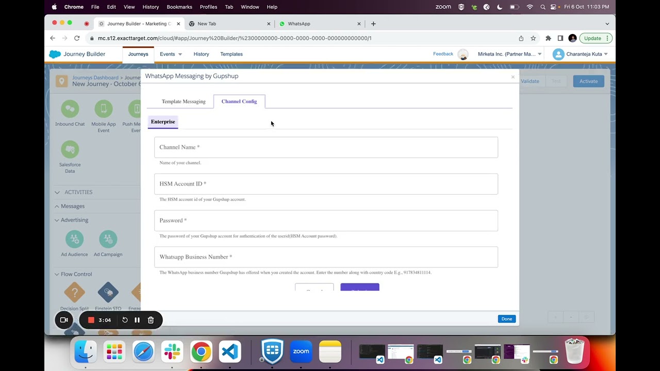Open the Notes app in the dock
Image resolution: width=660 pixels, height=371 pixels.
click(x=330, y=352)
